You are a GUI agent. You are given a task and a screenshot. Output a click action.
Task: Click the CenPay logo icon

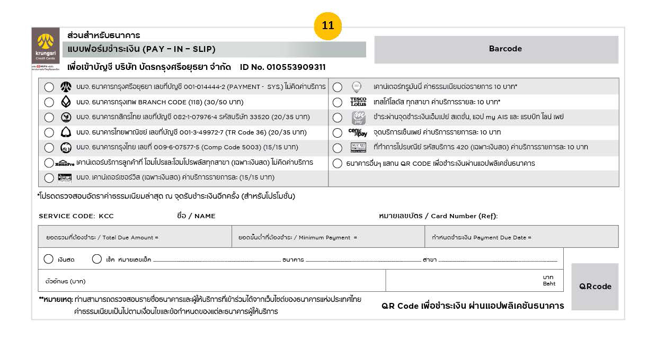point(358,132)
